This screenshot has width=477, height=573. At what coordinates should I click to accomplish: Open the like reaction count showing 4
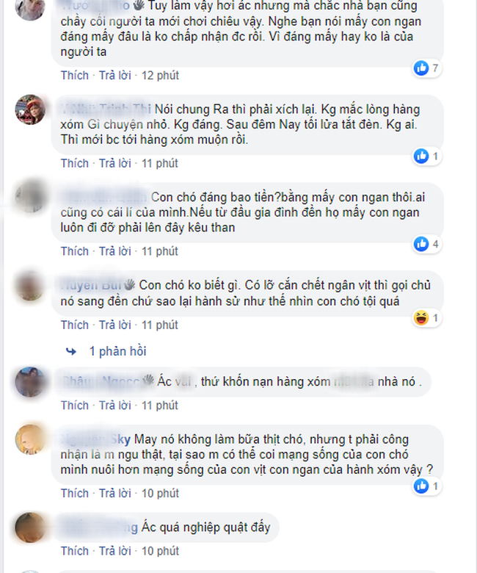(x=435, y=244)
